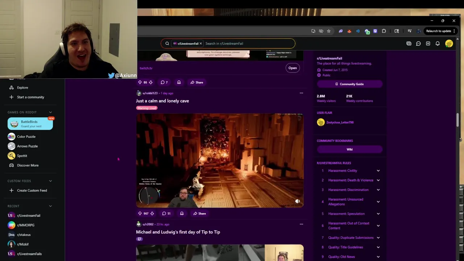This screenshot has height=261, width=464.
Task: Select 'Start a community' in sidebar
Action: coord(30,97)
